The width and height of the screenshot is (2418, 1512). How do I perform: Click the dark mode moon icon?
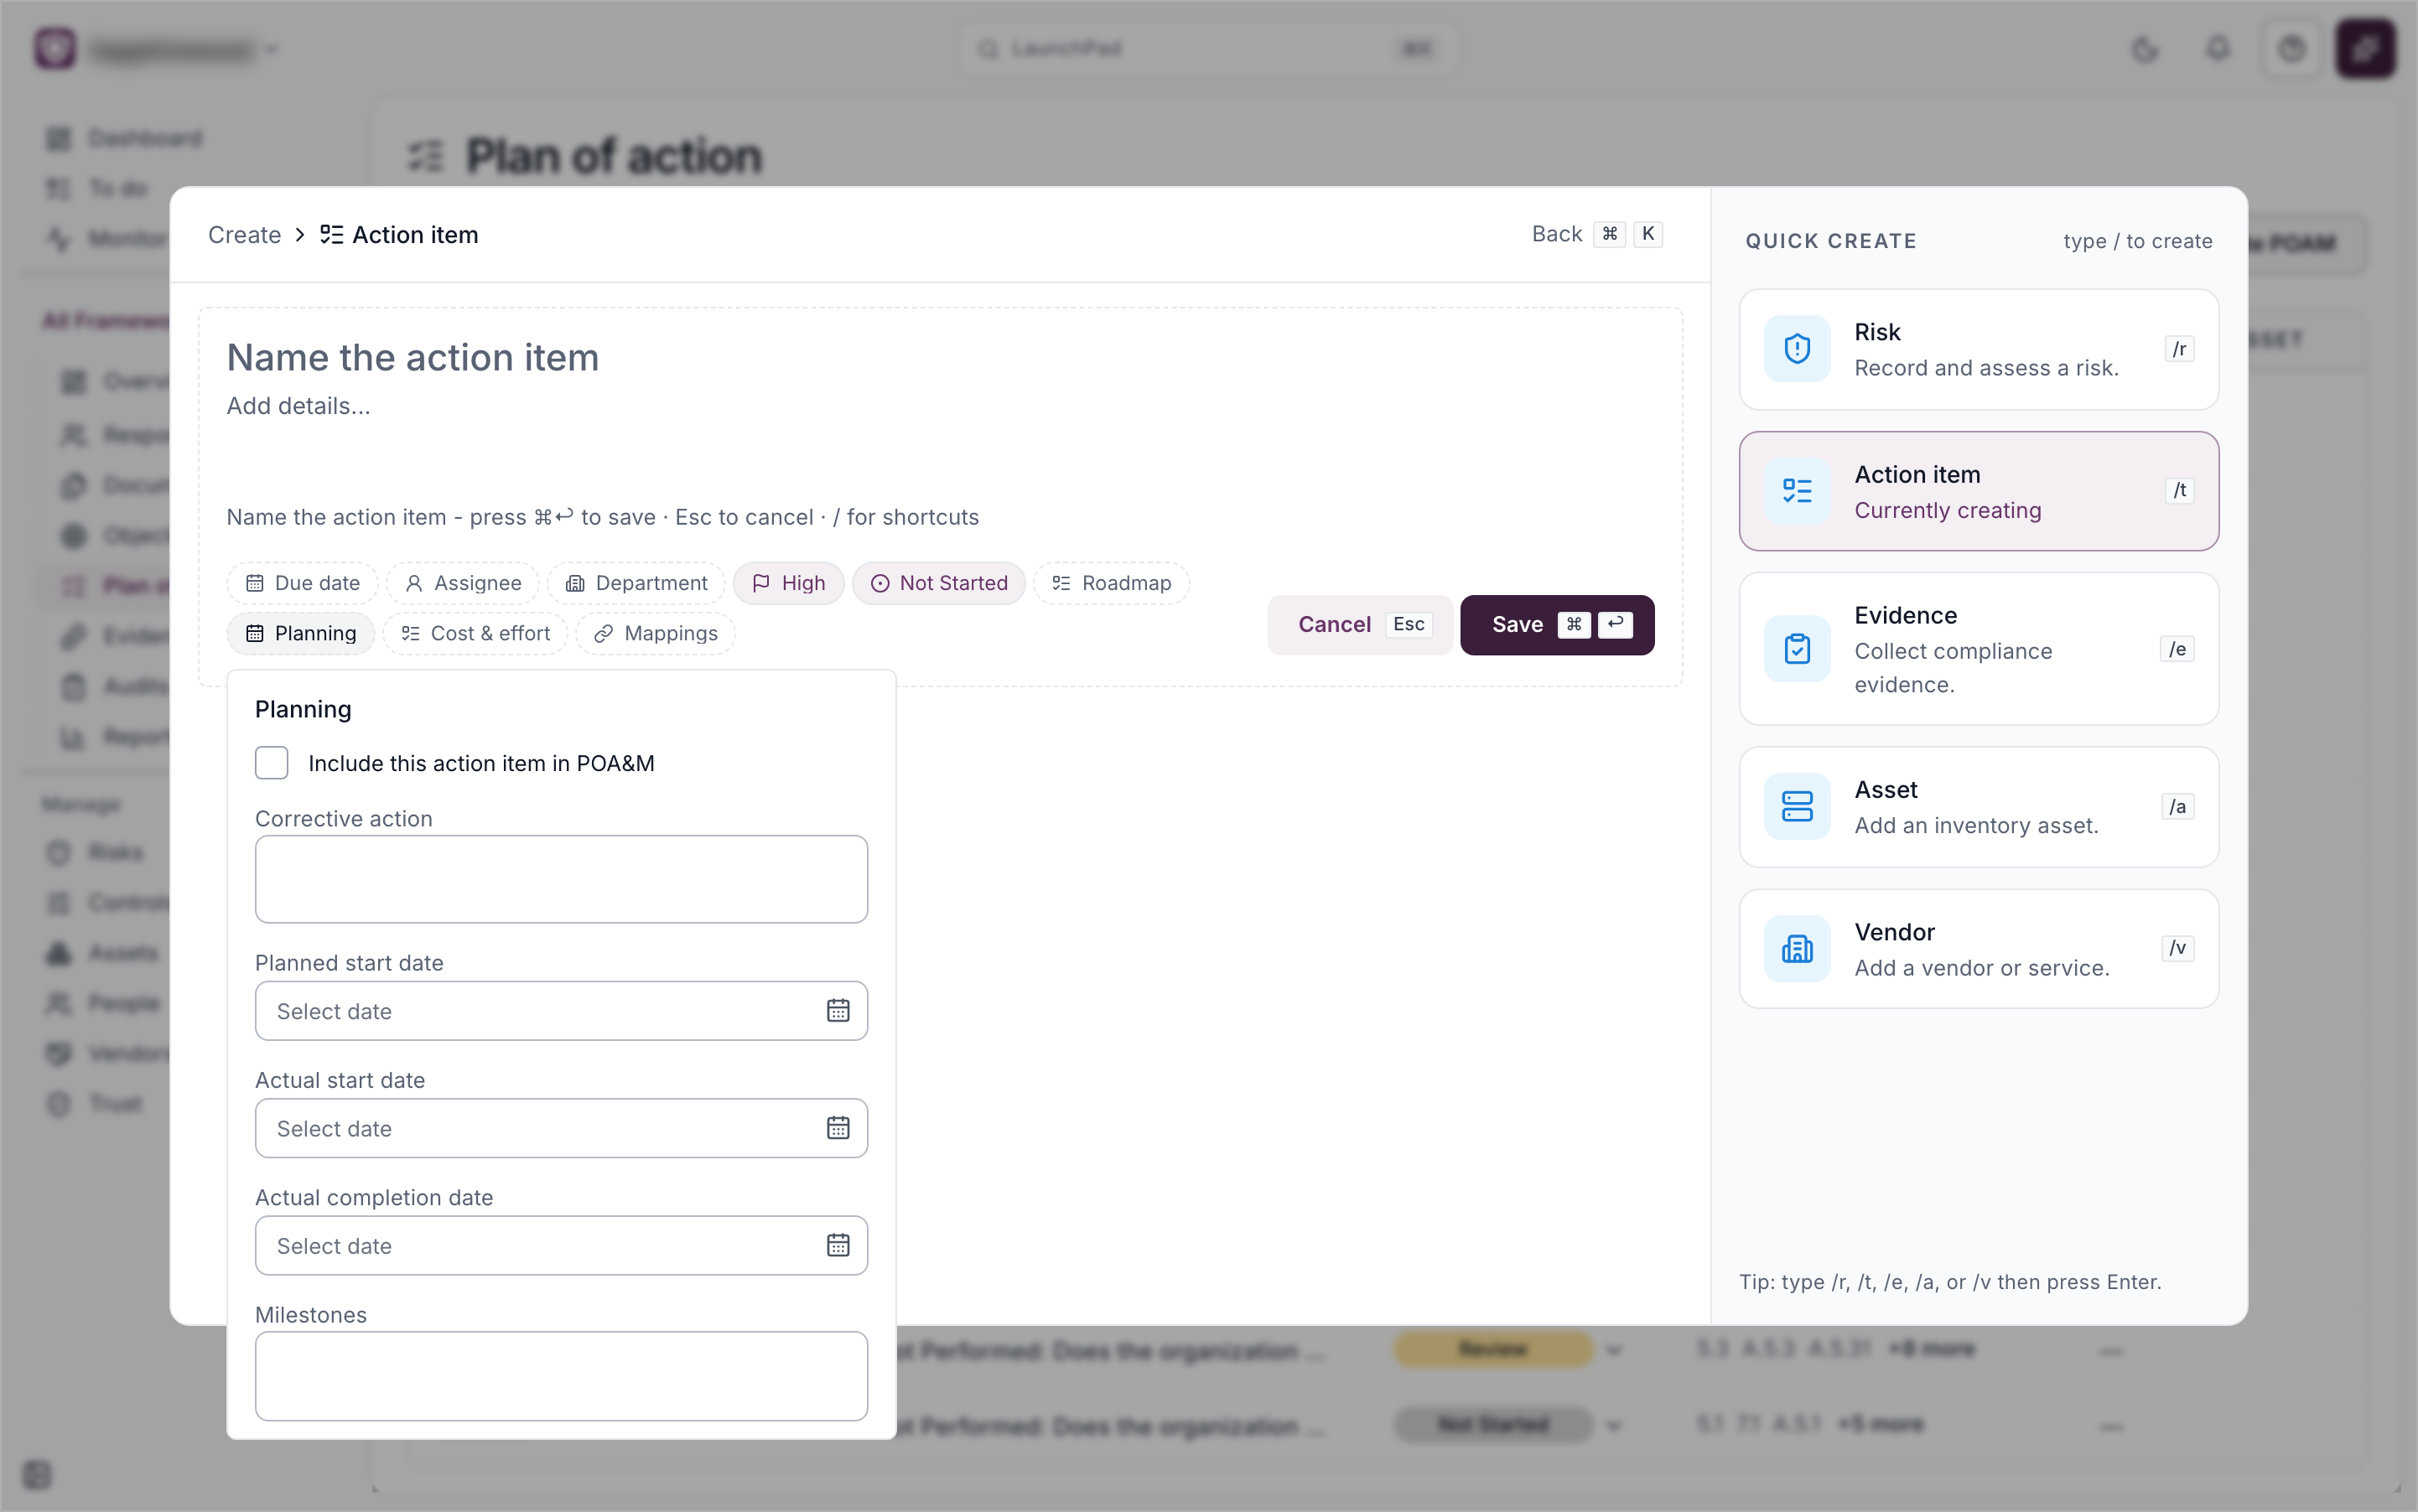(x=2145, y=49)
